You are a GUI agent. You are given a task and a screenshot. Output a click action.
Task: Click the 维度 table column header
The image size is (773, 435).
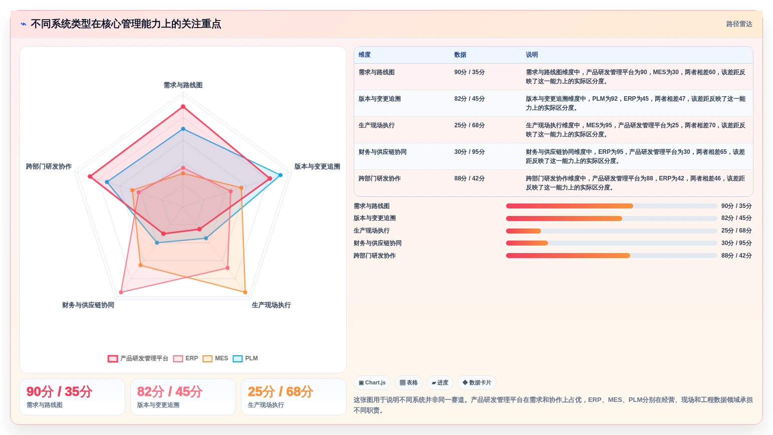point(365,55)
